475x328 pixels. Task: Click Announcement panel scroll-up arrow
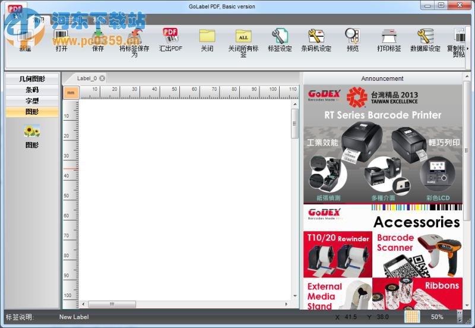[x=467, y=77]
